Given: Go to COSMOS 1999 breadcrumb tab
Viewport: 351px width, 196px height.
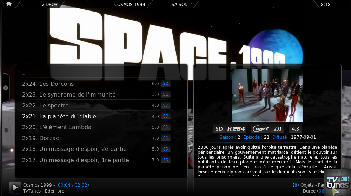Looking at the screenshot, I should tap(130, 5).
